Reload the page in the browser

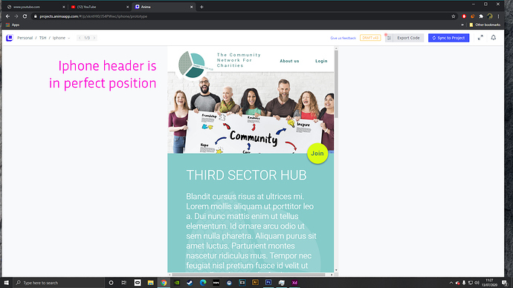point(25,16)
